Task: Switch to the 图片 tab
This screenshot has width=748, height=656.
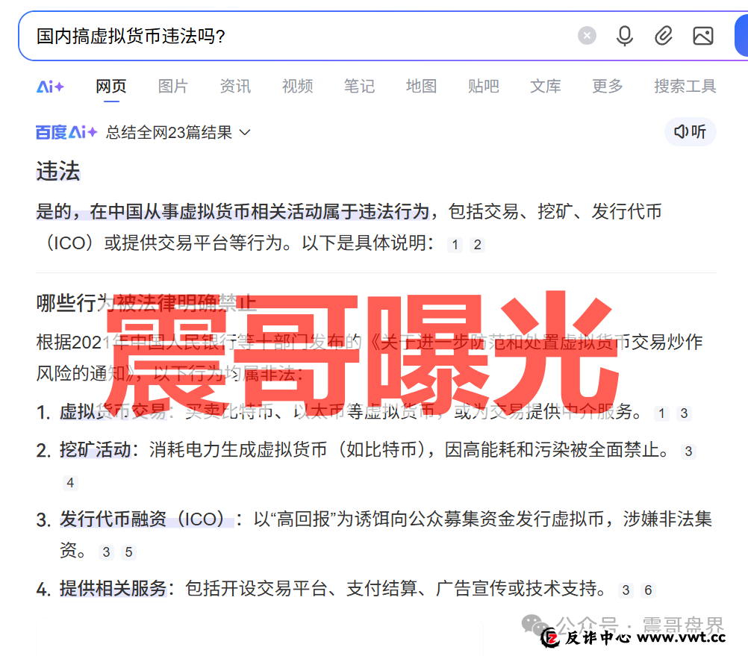Action: pyautogui.click(x=172, y=86)
